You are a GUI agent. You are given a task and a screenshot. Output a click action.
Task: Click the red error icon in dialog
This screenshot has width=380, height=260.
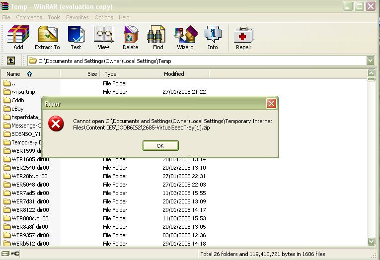point(56,124)
